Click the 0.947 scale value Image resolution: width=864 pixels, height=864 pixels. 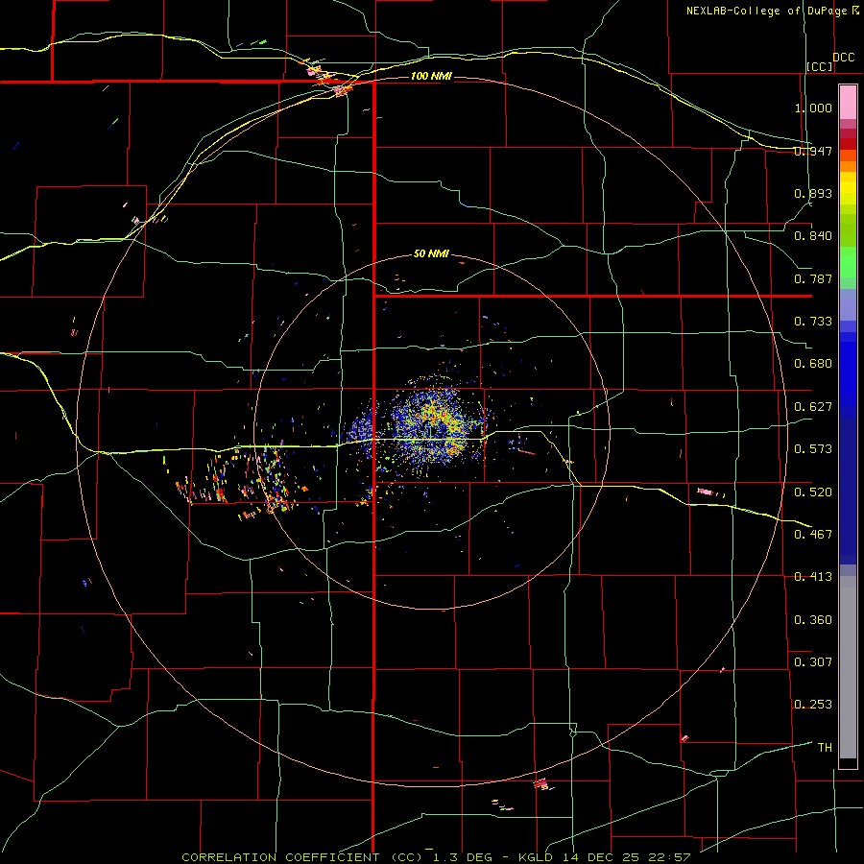click(x=813, y=151)
